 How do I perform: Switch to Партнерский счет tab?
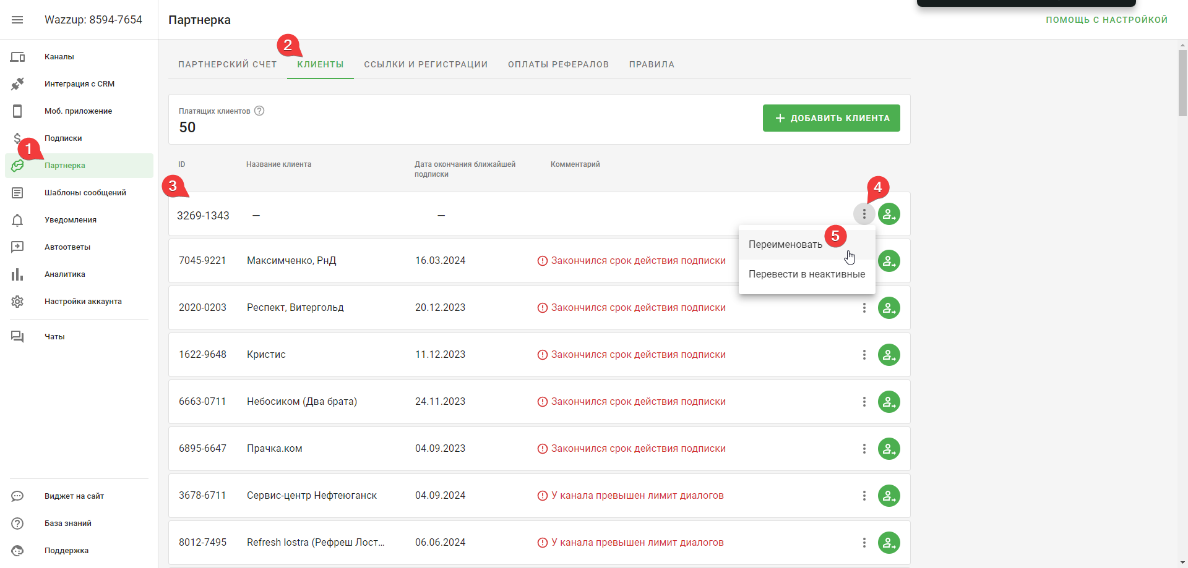pos(228,64)
